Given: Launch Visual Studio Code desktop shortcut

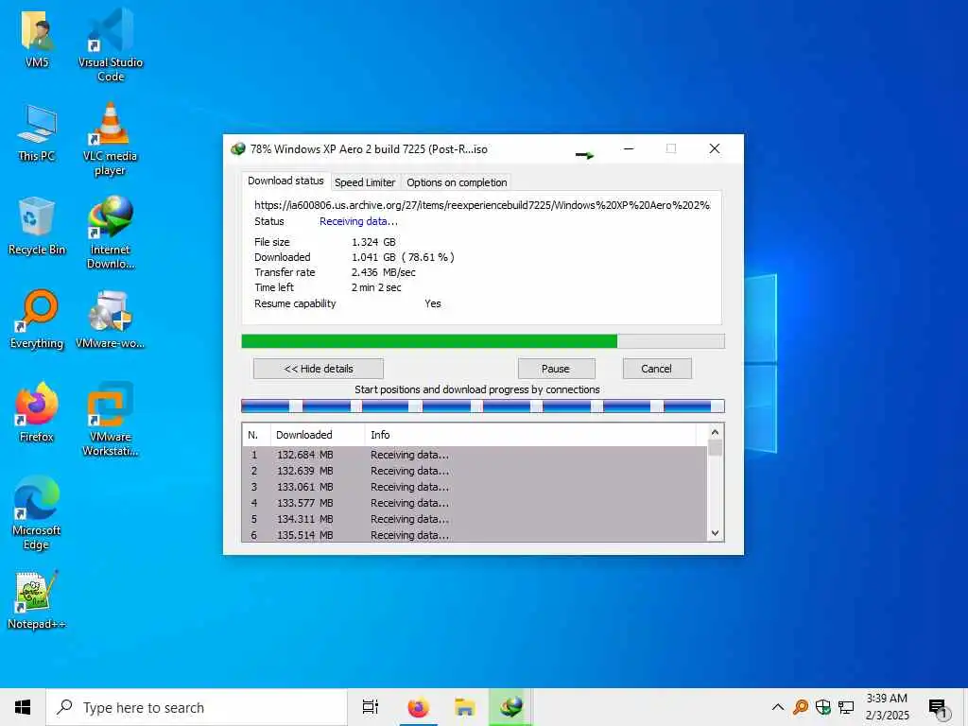Looking at the screenshot, I should 111,44.
